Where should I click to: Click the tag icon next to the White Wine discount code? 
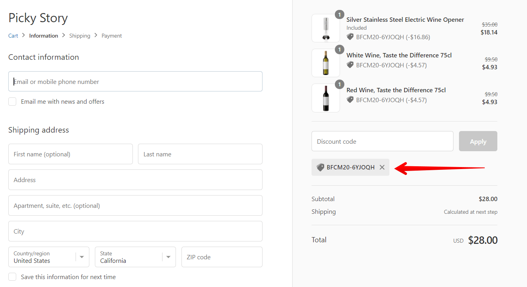click(349, 65)
